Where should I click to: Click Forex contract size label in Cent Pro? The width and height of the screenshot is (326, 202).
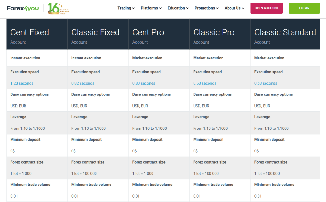[149, 162]
